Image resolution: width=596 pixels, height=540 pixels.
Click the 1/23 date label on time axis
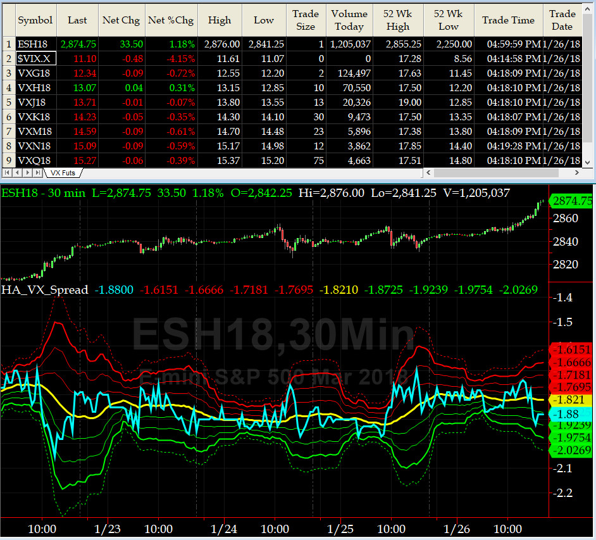click(107, 529)
